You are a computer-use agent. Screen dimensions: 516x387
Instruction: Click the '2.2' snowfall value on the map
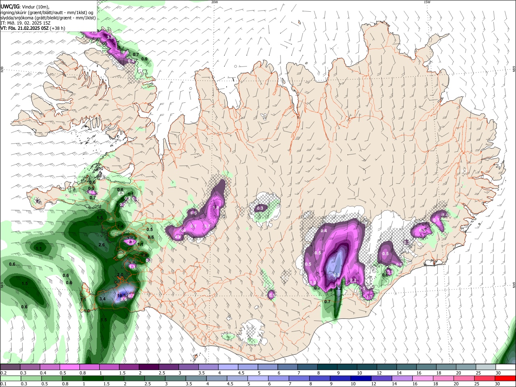click(x=353, y=280)
